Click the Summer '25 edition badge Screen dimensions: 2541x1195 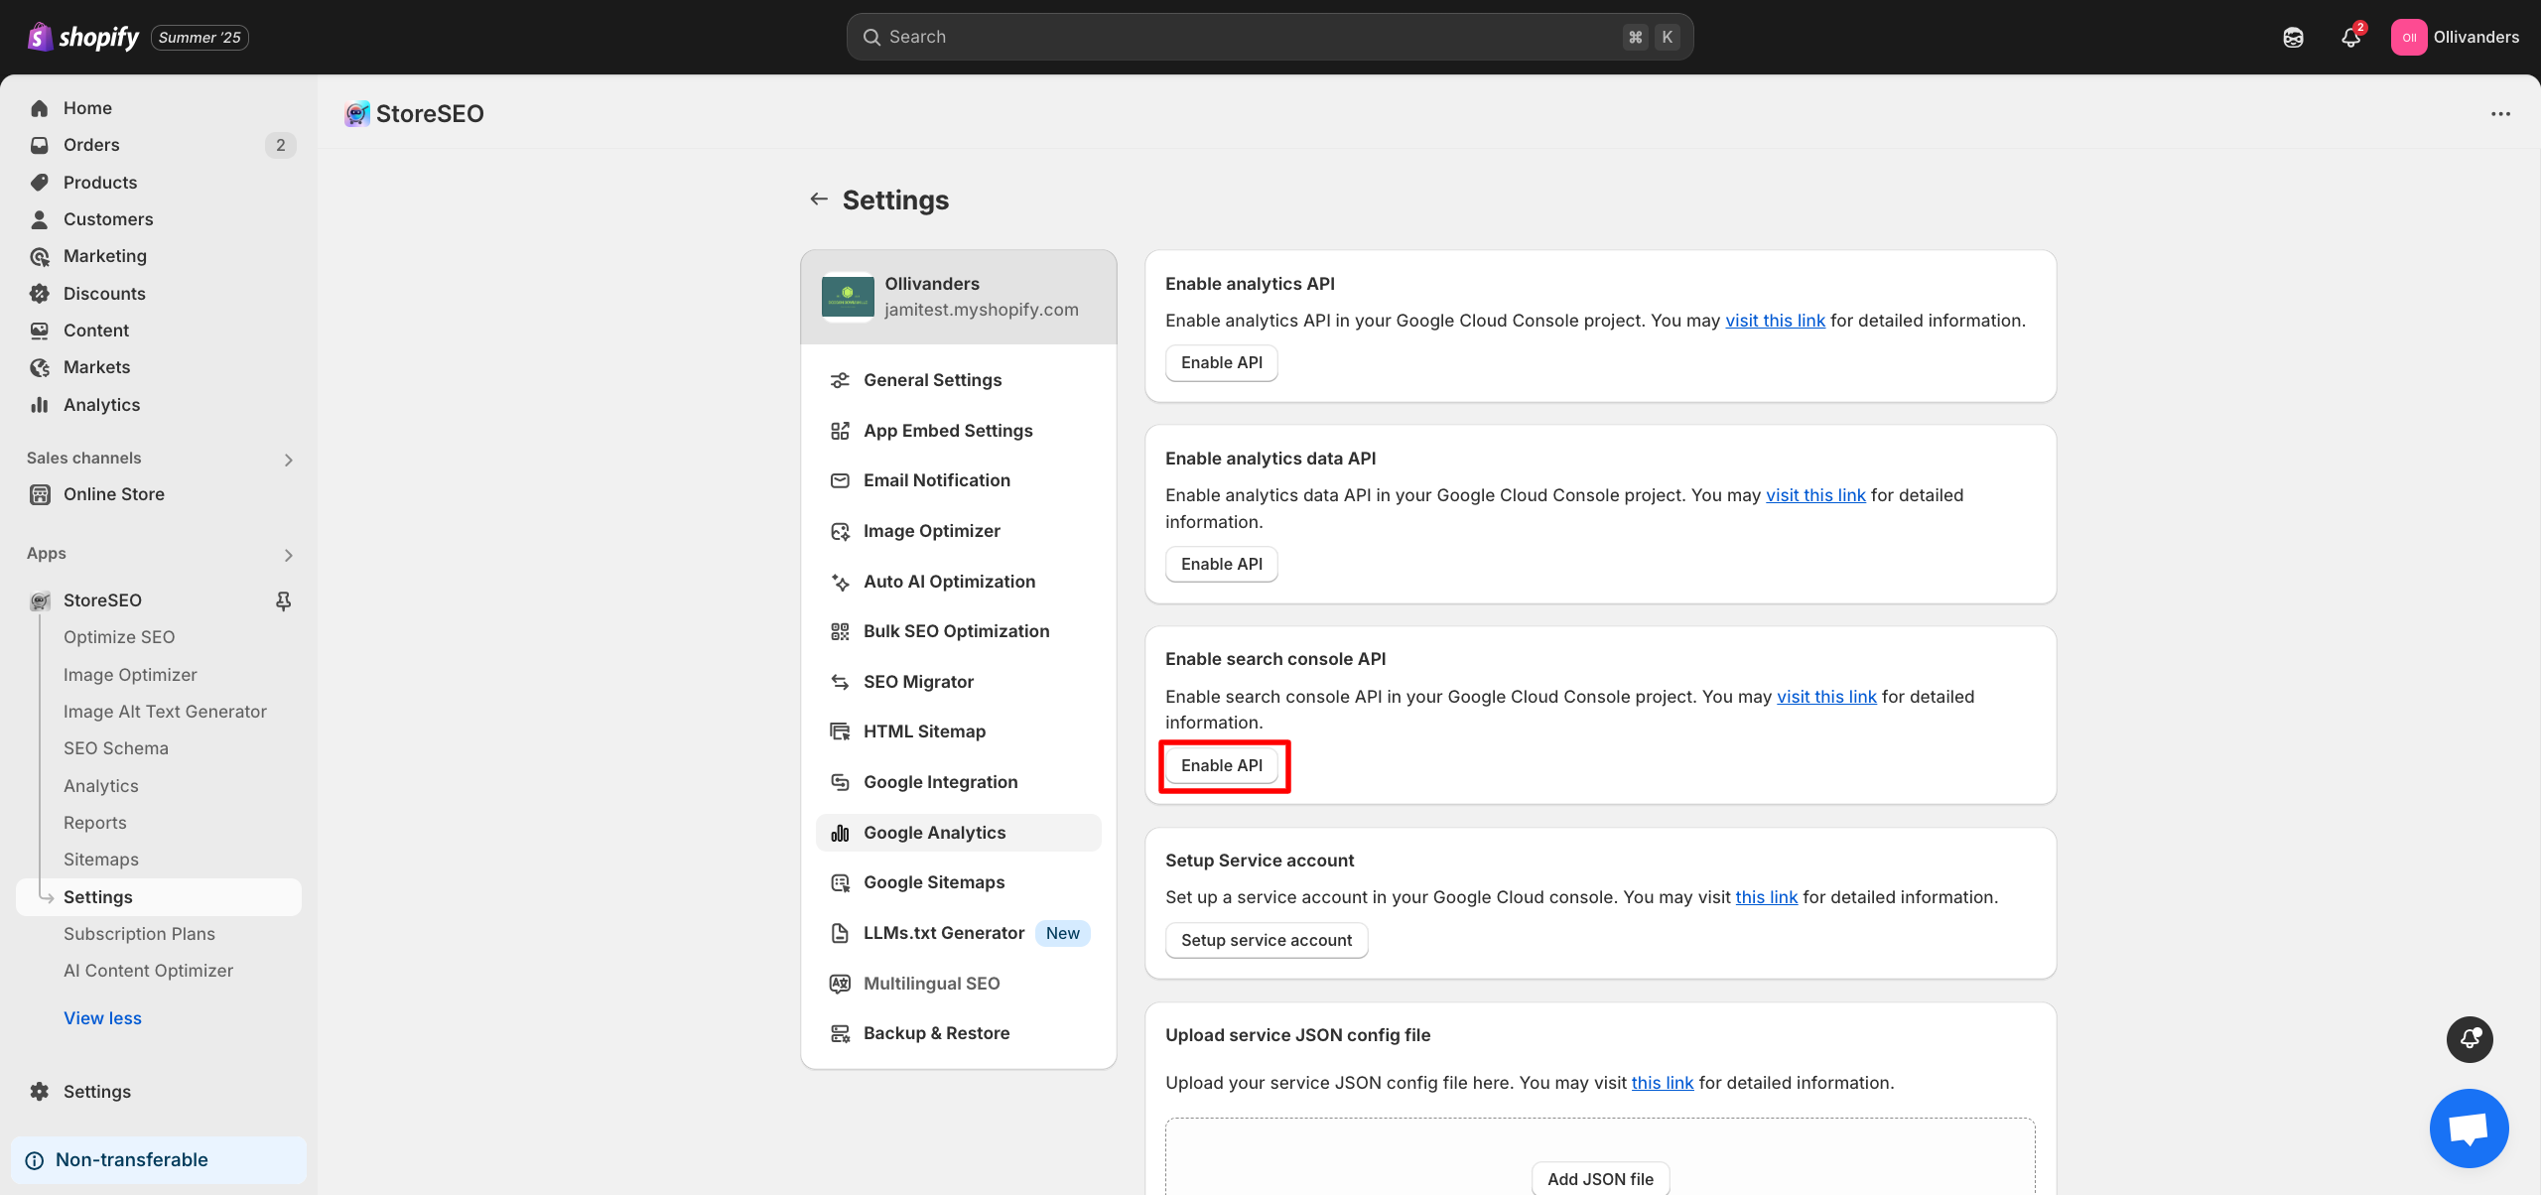click(x=200, y=38)
